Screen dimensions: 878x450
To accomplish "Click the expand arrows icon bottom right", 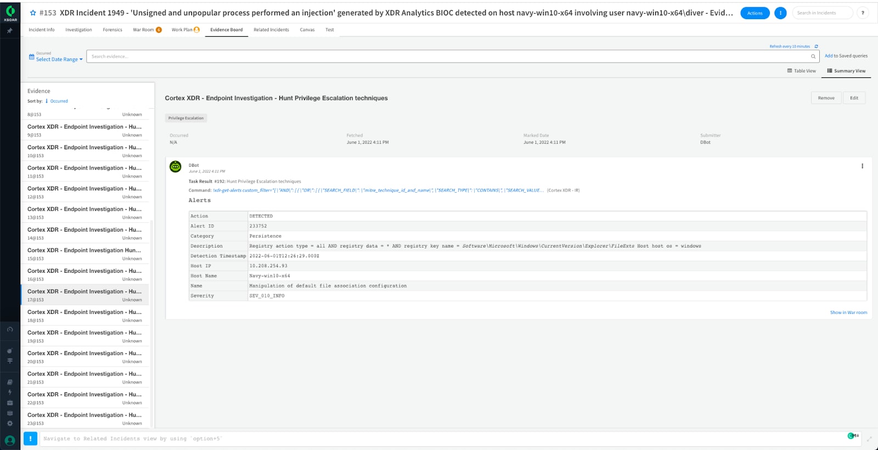I will (x=869, y=438).
